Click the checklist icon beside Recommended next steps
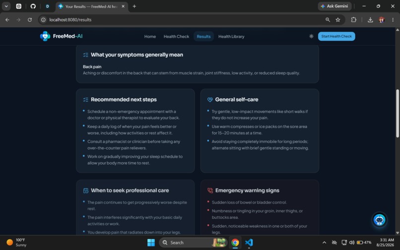 pyautogui.click(x=86, y=100)
